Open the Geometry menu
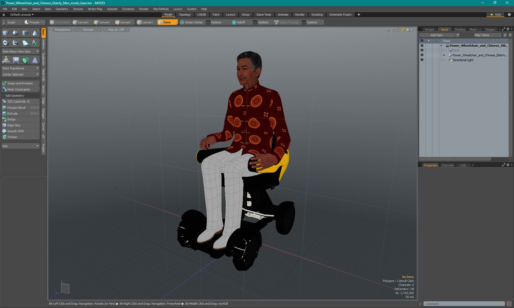Viewport: 514px width, 308px height. coord(62,9)
